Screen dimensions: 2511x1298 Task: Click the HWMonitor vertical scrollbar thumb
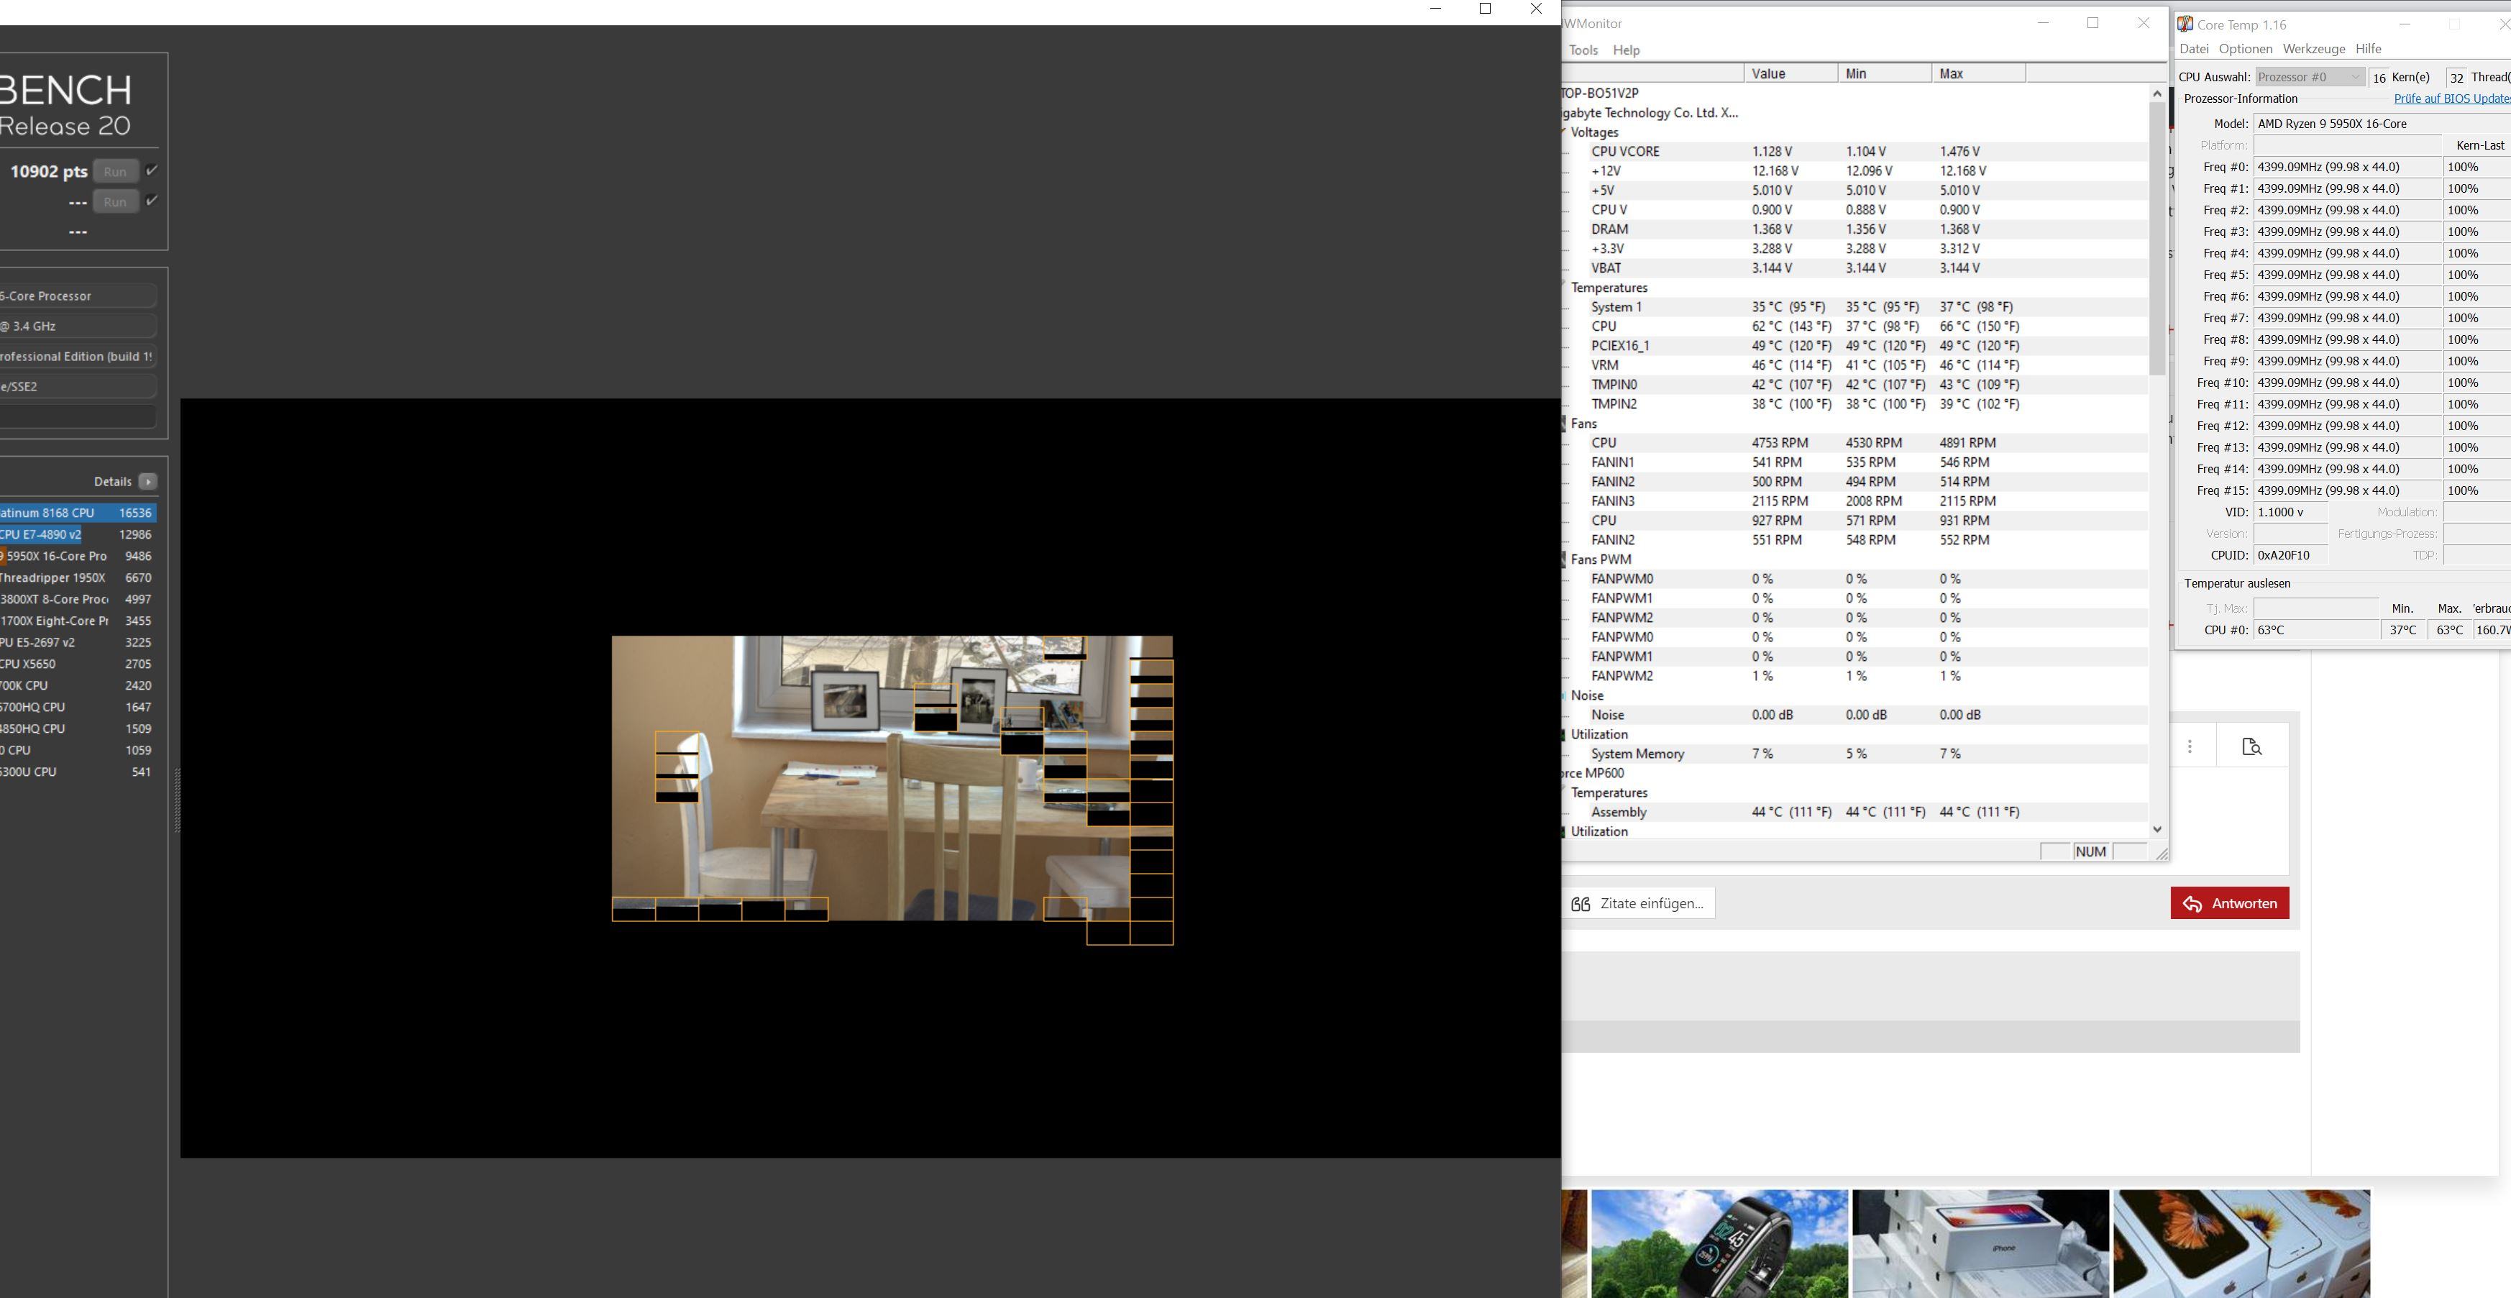point(2157,239)
